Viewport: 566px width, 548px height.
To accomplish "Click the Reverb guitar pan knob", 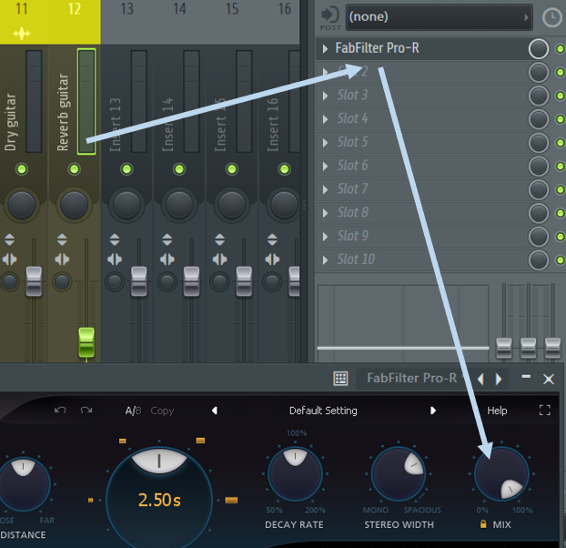I will click(x=74, y=205).
